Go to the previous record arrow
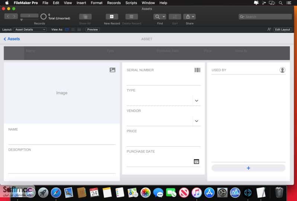The height and width of the screenshot is (201, 297). coord(8,16)
